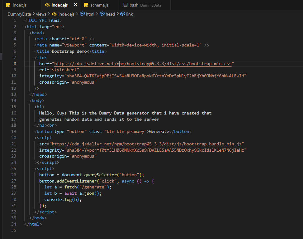Click line number 27 in the gutter

pyautogui.click(x=13, y=181)
